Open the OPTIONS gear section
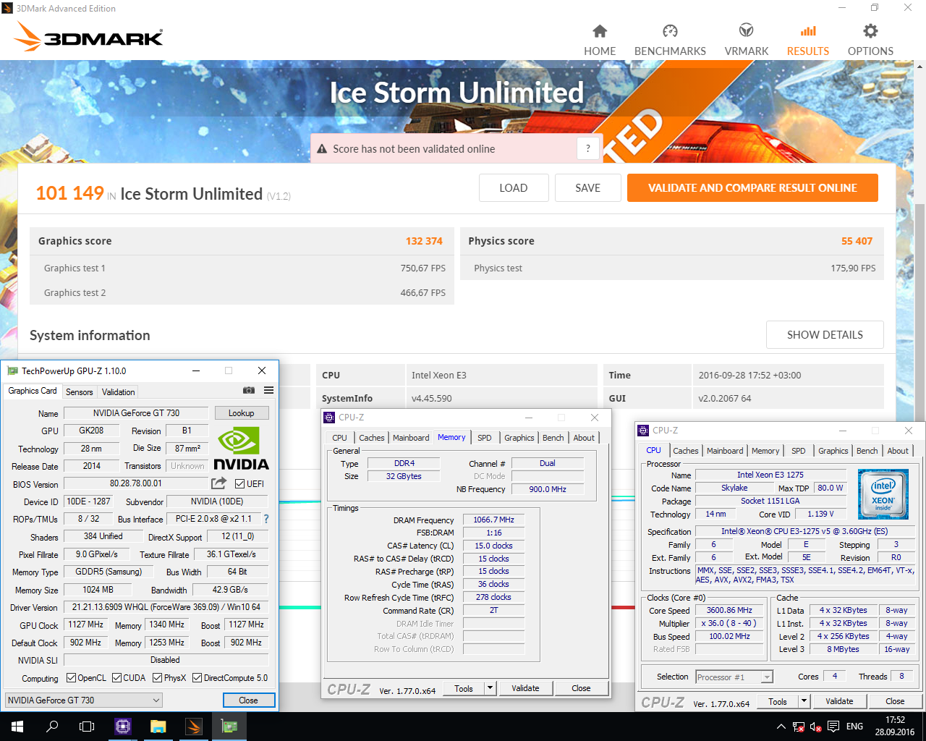926x741 pixels. click(x=870, y=41)
